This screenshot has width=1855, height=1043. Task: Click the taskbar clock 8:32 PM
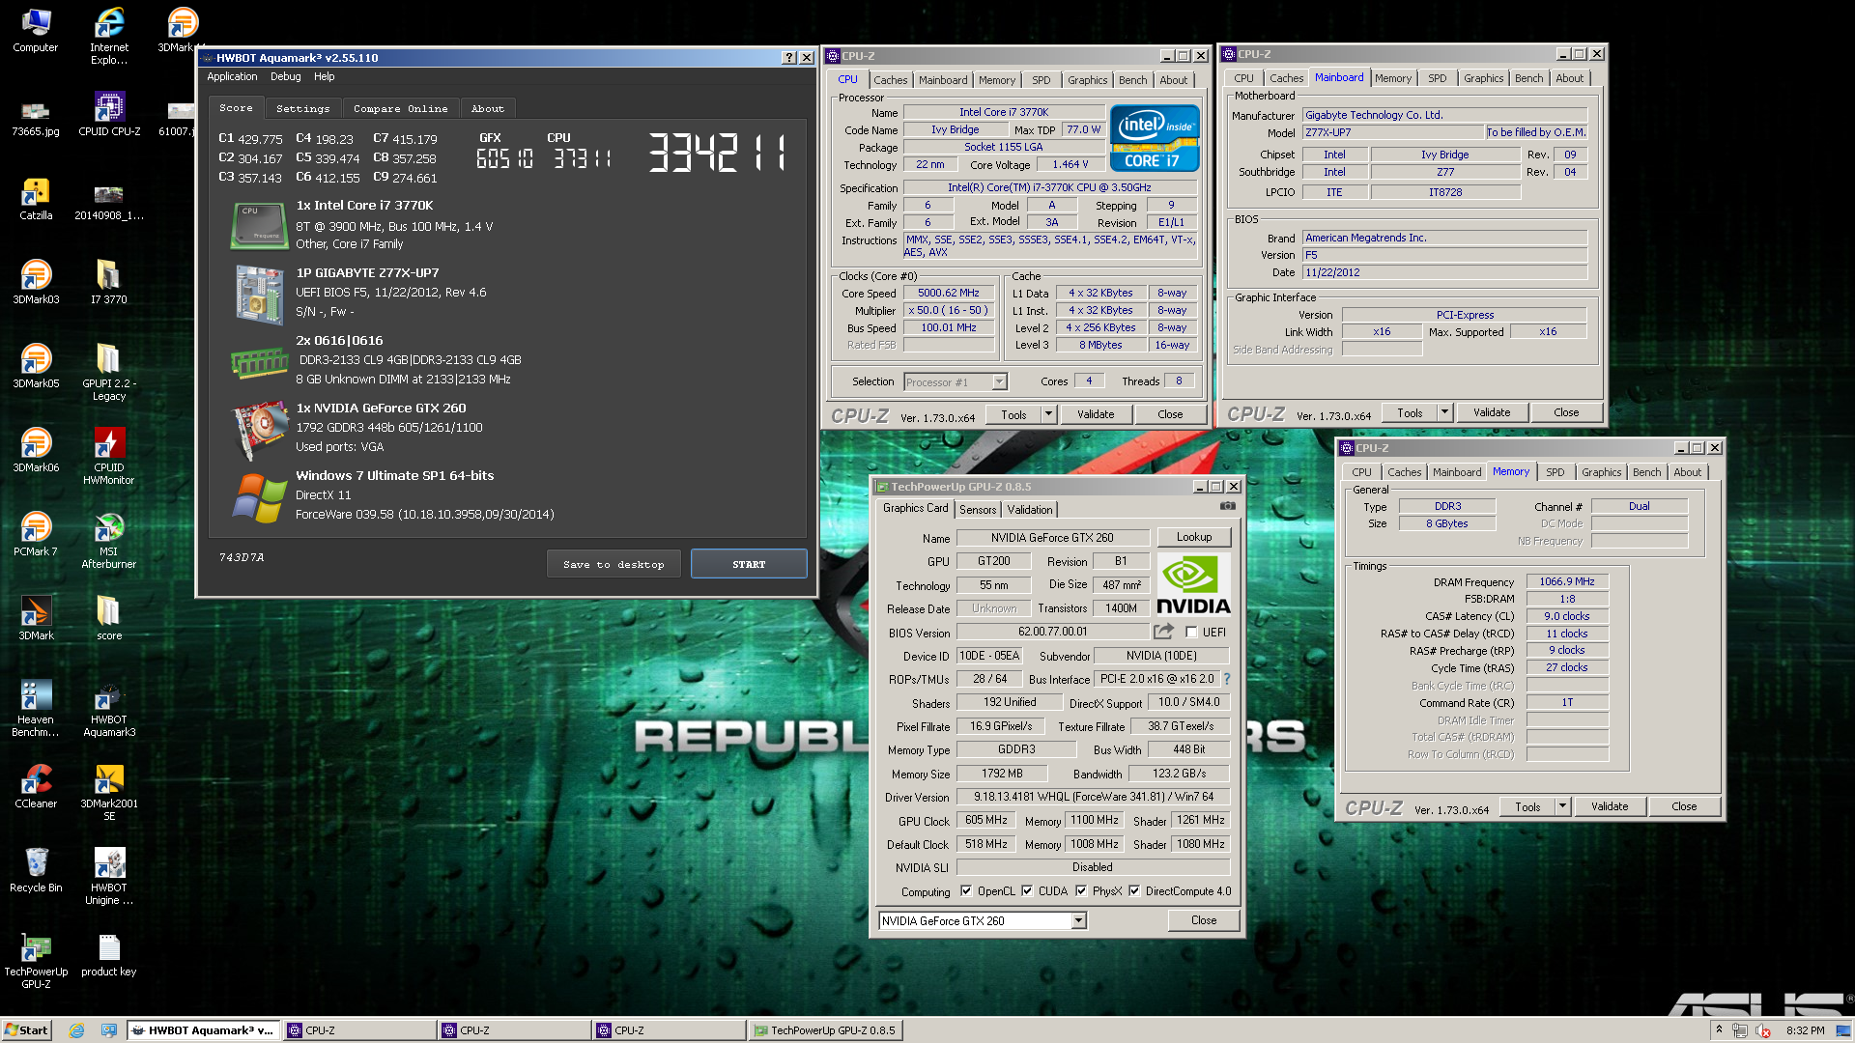[x=1806, y=1030]
